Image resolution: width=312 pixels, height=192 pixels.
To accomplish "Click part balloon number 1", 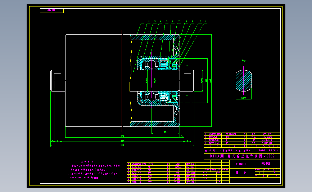I will pyautogui.click(x=143, y=22).
